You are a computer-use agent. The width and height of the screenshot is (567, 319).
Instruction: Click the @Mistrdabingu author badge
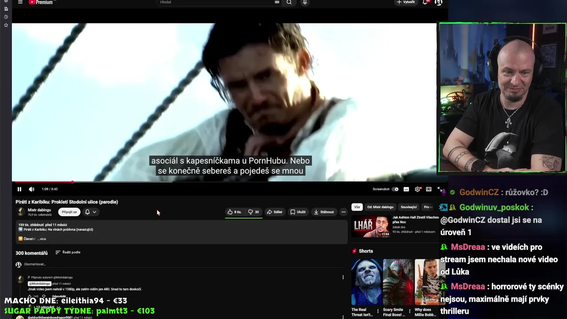pyautogui.click(x=39, y=284)
